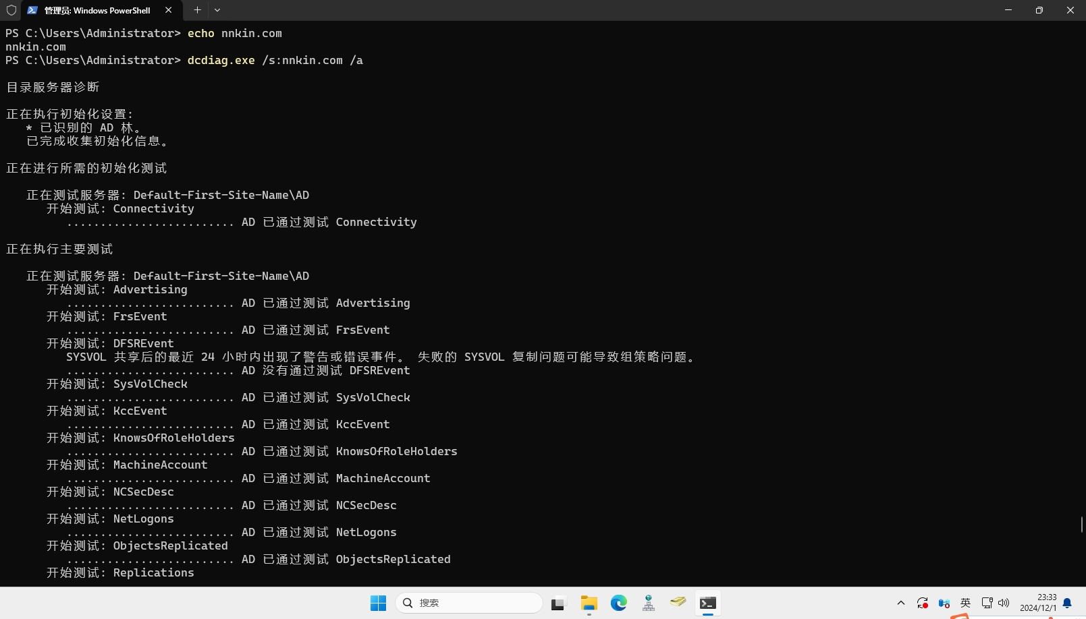Open the network globe app in taskbar
Image resolution: width=1086 pixels, height=619 pixels.
649,603
